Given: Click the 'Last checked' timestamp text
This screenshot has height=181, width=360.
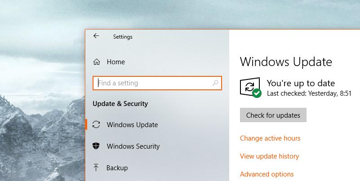Looking at the screenshot, I should pos(309,93).
